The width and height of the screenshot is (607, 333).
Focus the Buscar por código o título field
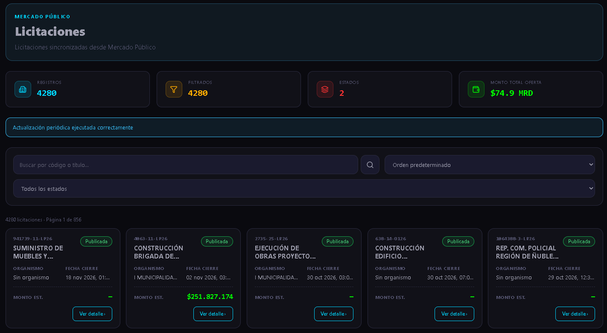pos(186,165)
